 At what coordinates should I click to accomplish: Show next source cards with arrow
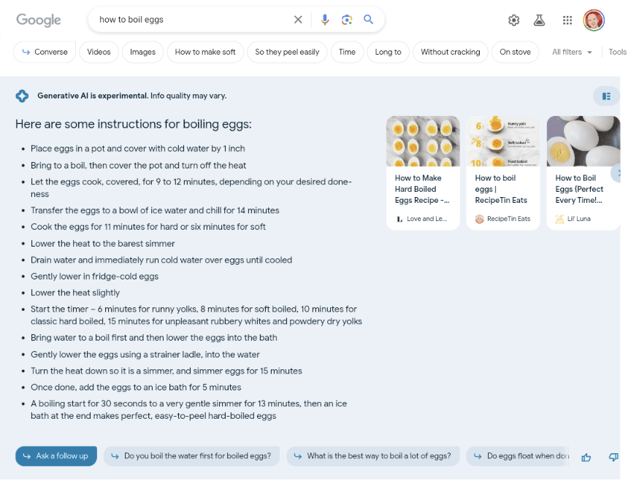point(616,173)
